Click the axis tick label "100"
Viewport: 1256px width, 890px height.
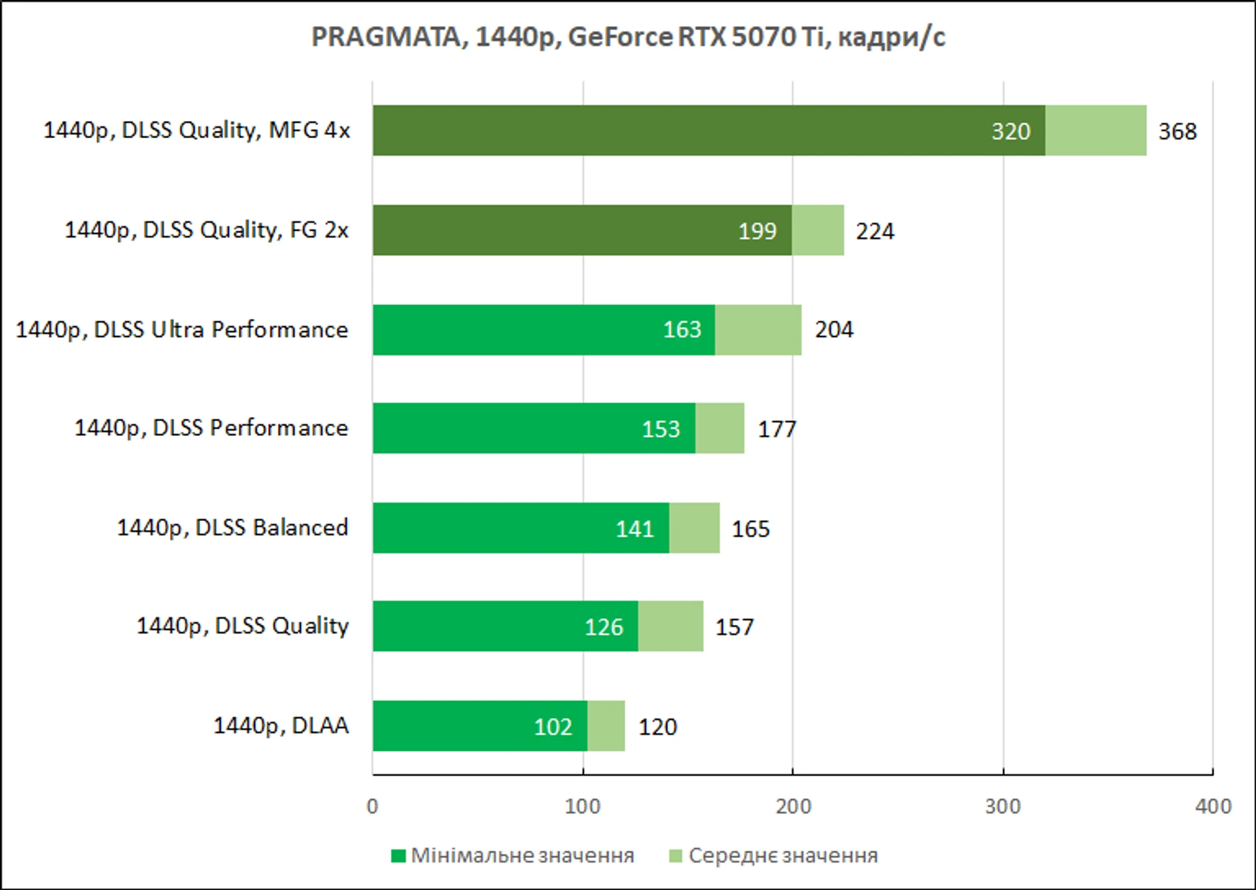tap(583, 806)
